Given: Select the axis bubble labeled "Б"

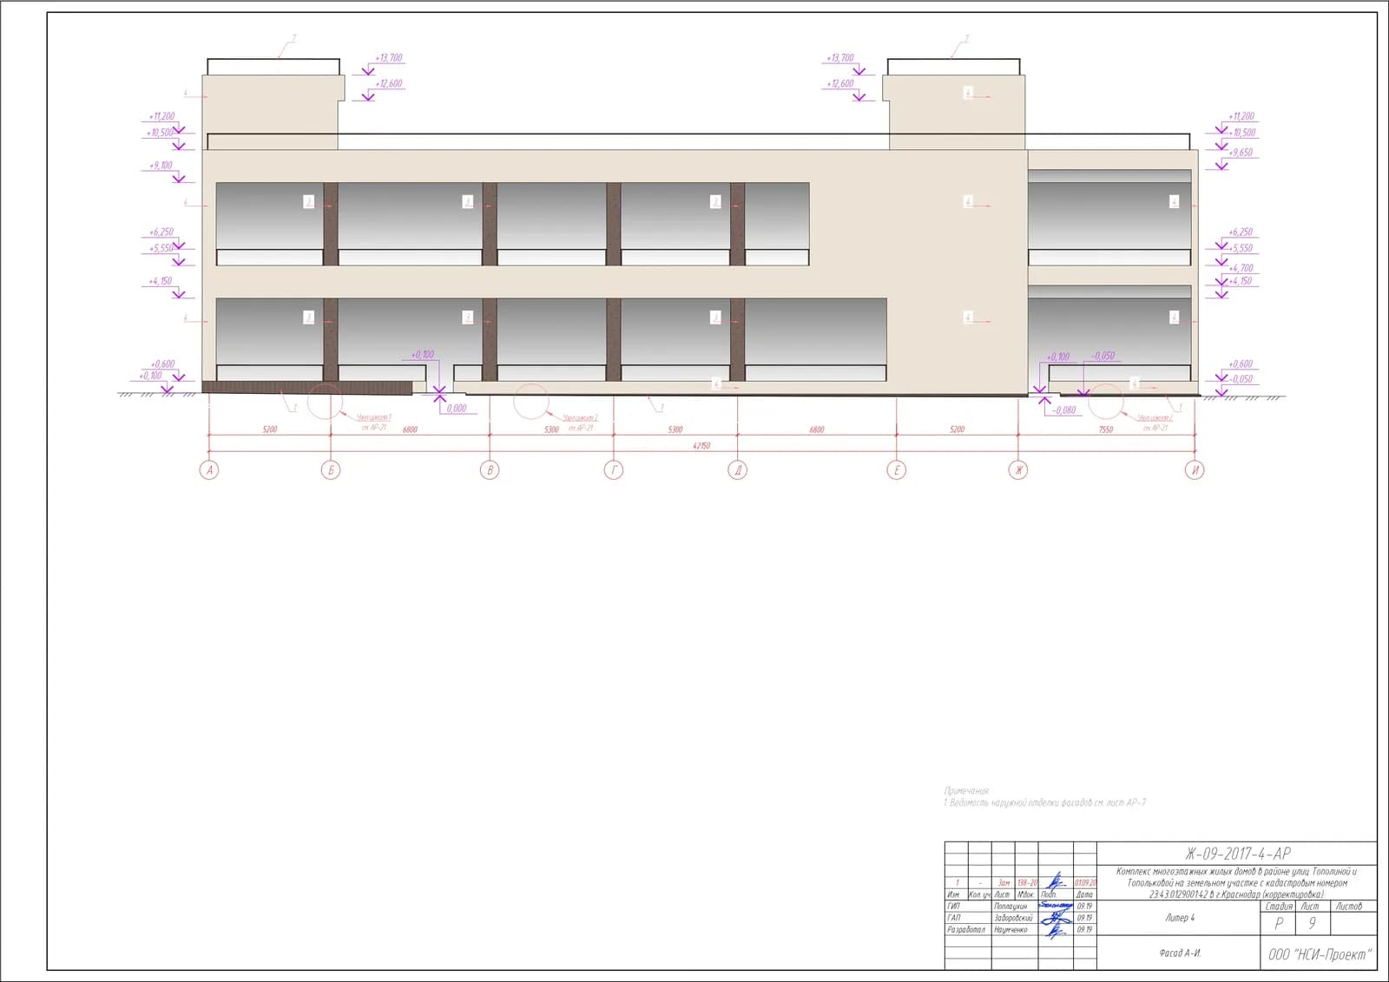Looking at the screenshot, I should 331,470.
